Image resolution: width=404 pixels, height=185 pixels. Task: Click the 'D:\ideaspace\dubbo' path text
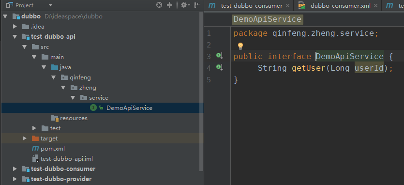tap(74, 16)
